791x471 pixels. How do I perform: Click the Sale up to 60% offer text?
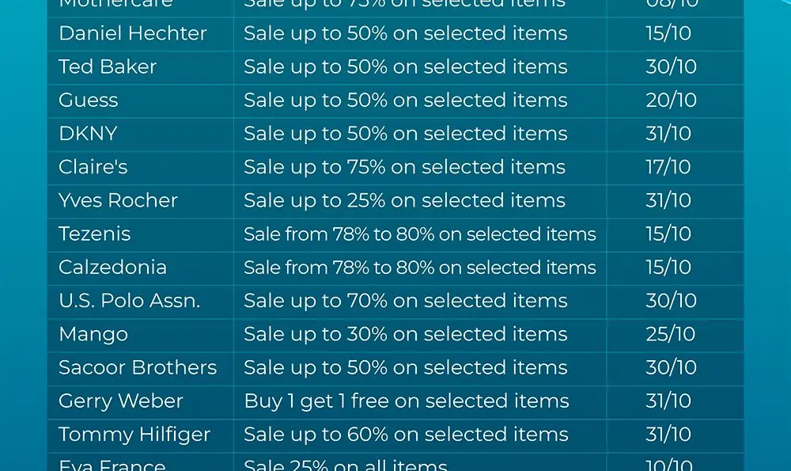(x=406, y=434)
